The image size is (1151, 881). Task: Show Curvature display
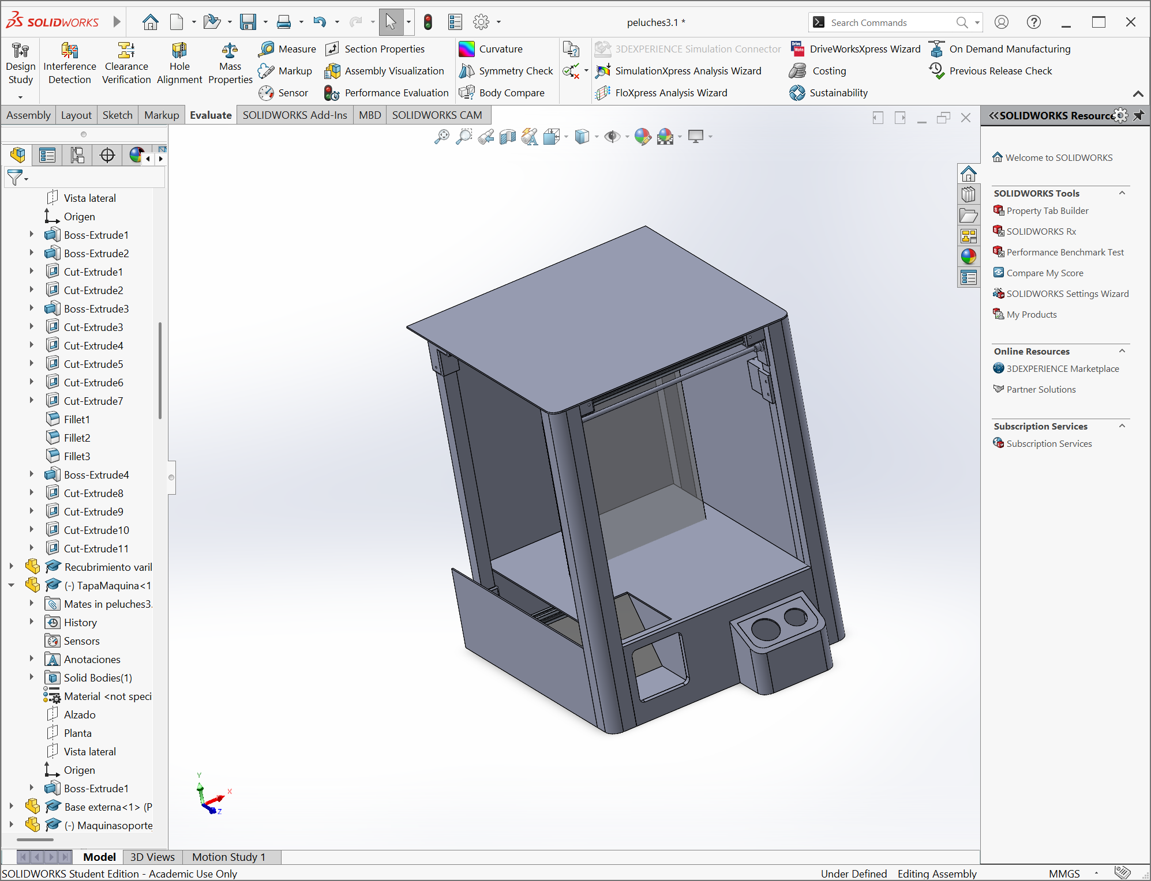pos(491,49)
